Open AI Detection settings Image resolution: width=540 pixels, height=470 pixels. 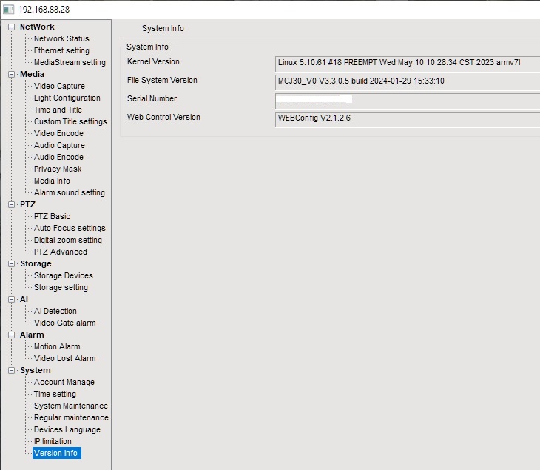click(55, 311)
